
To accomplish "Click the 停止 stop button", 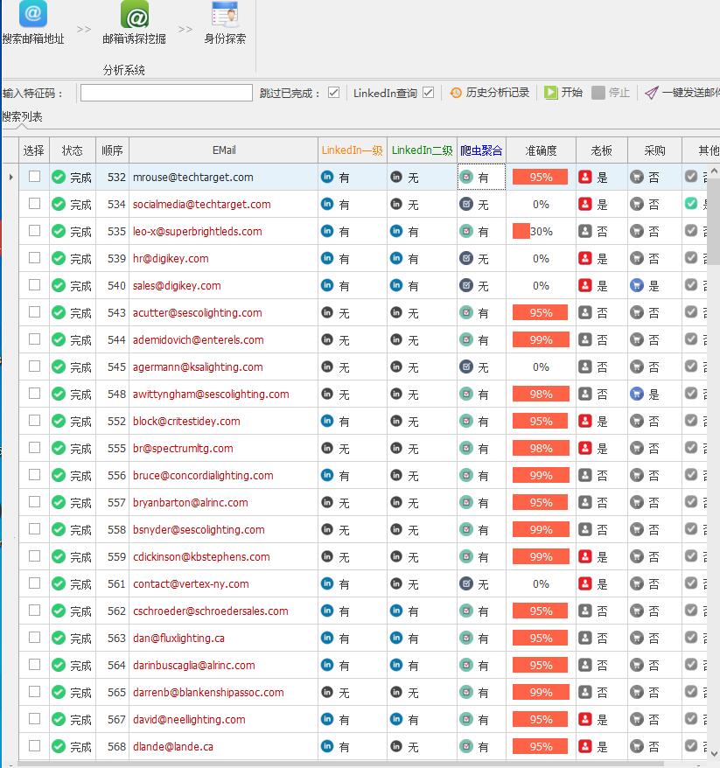I will pyautogui.click(x=611, y=93).
